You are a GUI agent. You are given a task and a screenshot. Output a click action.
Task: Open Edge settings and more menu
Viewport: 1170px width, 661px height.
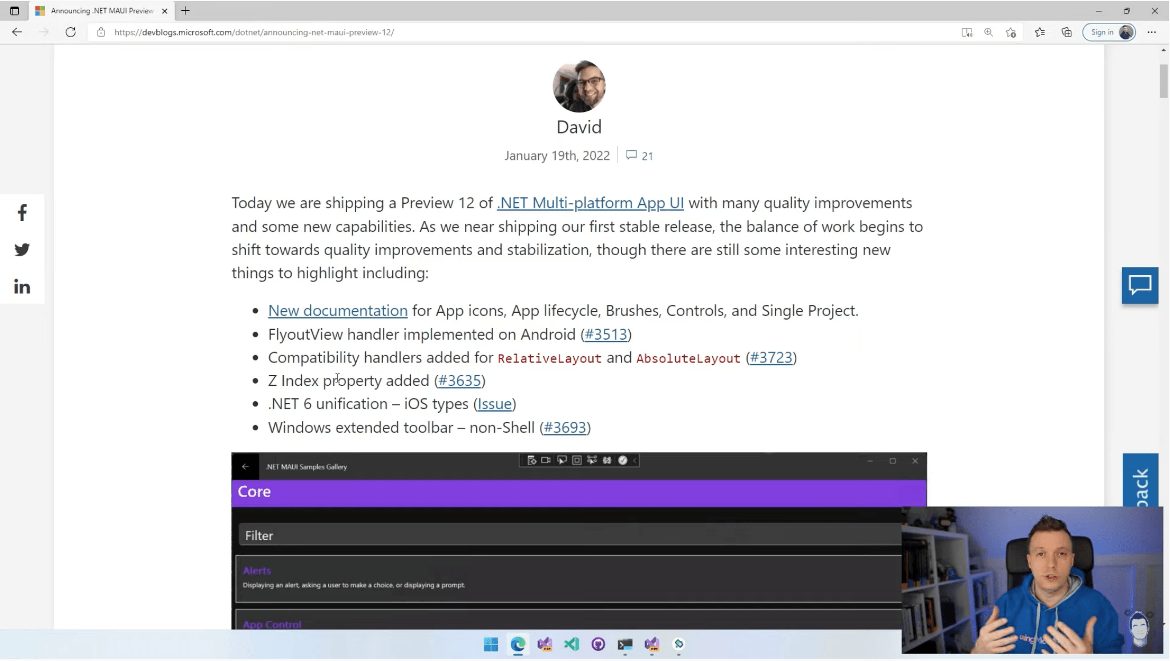(1152, 33)
